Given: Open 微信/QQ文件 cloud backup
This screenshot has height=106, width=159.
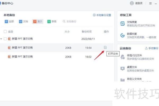Looking at the screenshot, I should [x=137, y=57].
